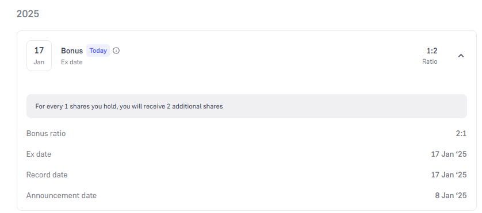Click the 2:1 bonus ratio value

(461, 134)
